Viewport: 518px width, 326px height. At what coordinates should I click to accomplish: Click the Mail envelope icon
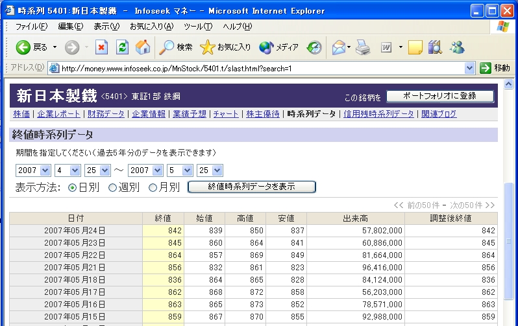coord(339,47)
